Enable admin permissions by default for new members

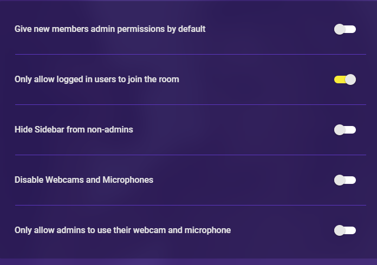[x=345, y=29]
